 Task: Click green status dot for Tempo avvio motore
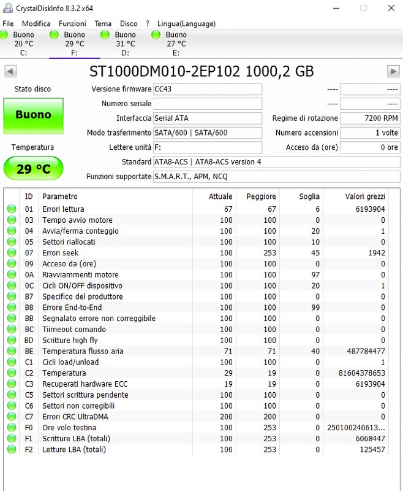(12, 220)
